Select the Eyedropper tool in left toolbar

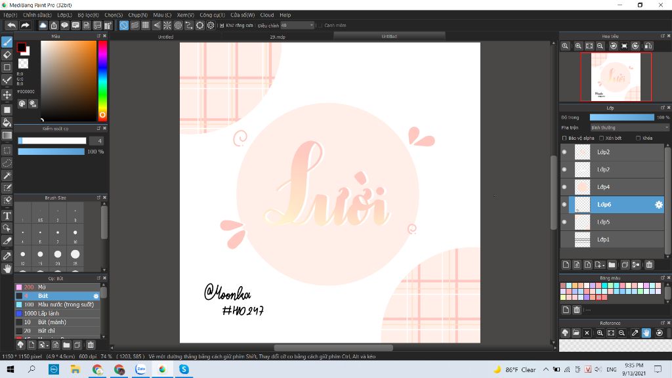[x=7, y=256]
